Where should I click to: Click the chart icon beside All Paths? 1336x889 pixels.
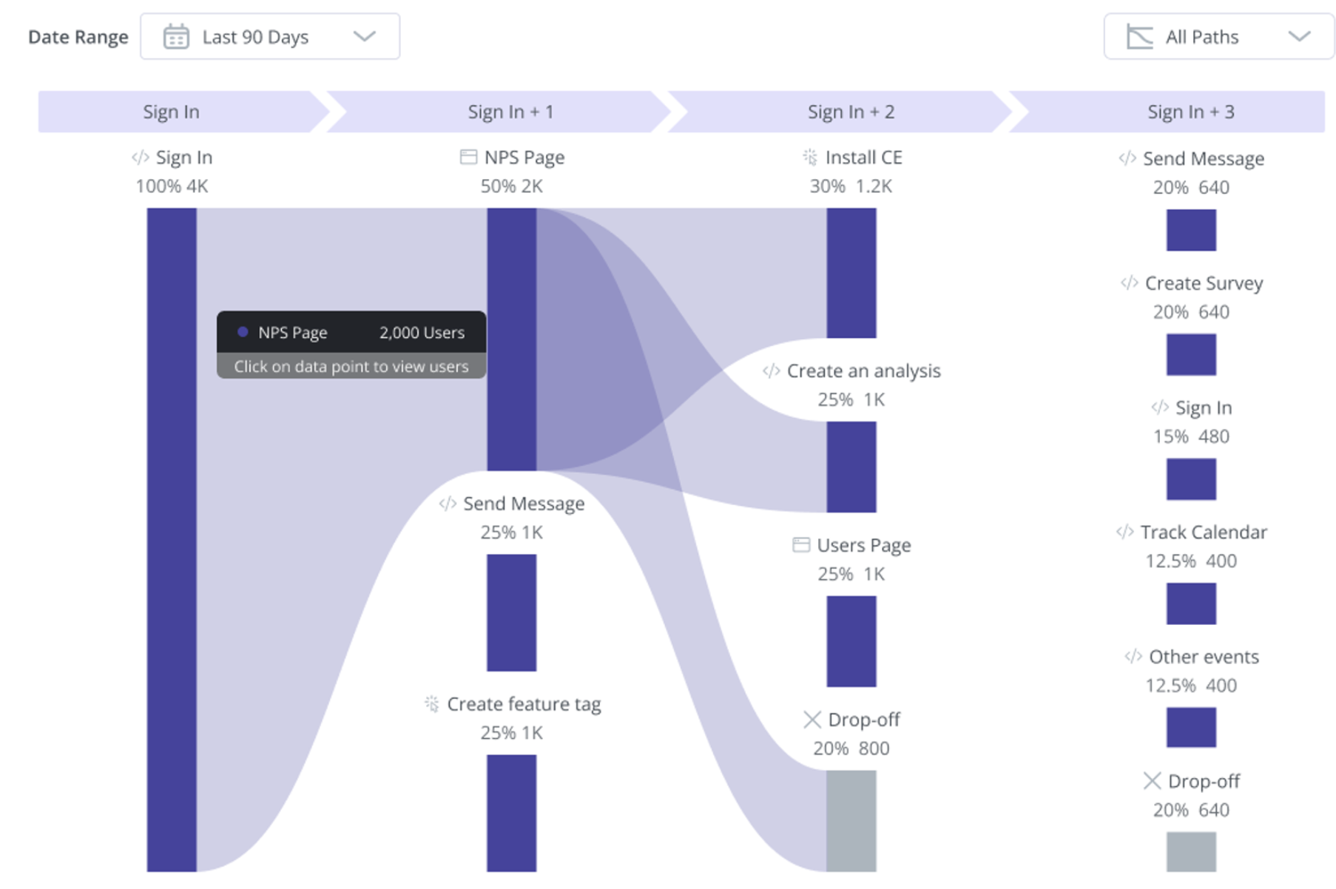1139,37
